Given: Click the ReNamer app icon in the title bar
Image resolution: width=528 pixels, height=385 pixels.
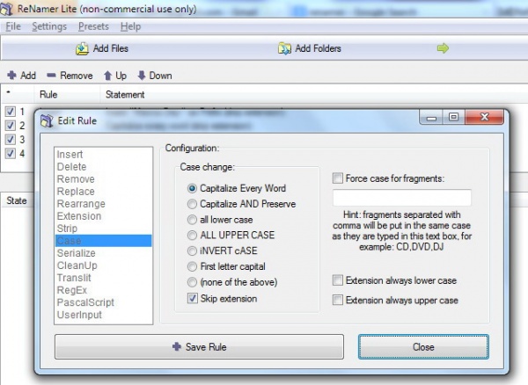Looking at the screenshot, I should point(6,9).
